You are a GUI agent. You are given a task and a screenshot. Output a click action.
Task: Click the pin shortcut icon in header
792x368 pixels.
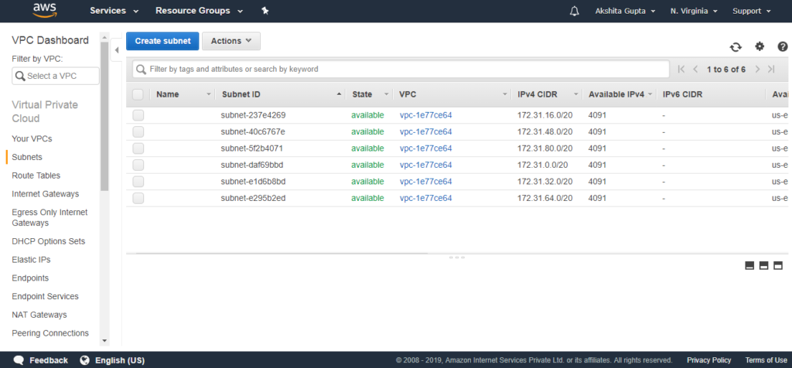pos(265,11)
